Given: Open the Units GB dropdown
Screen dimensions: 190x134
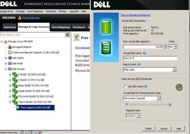Looking at the screenshot, I should coord(175,47).
